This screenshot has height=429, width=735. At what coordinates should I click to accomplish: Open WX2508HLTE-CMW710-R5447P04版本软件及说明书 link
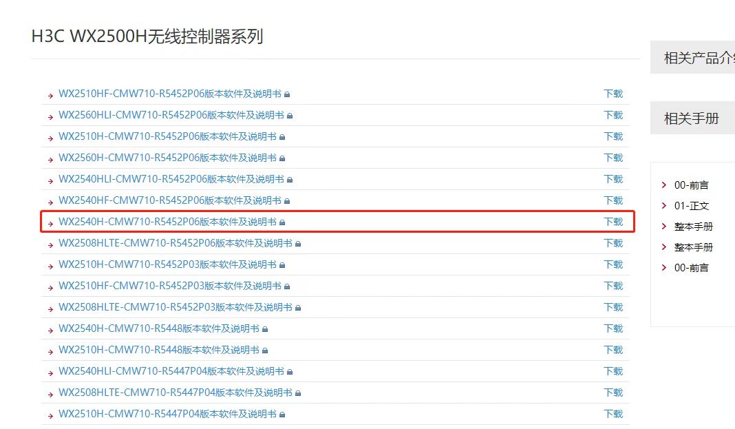pos(175,393)
